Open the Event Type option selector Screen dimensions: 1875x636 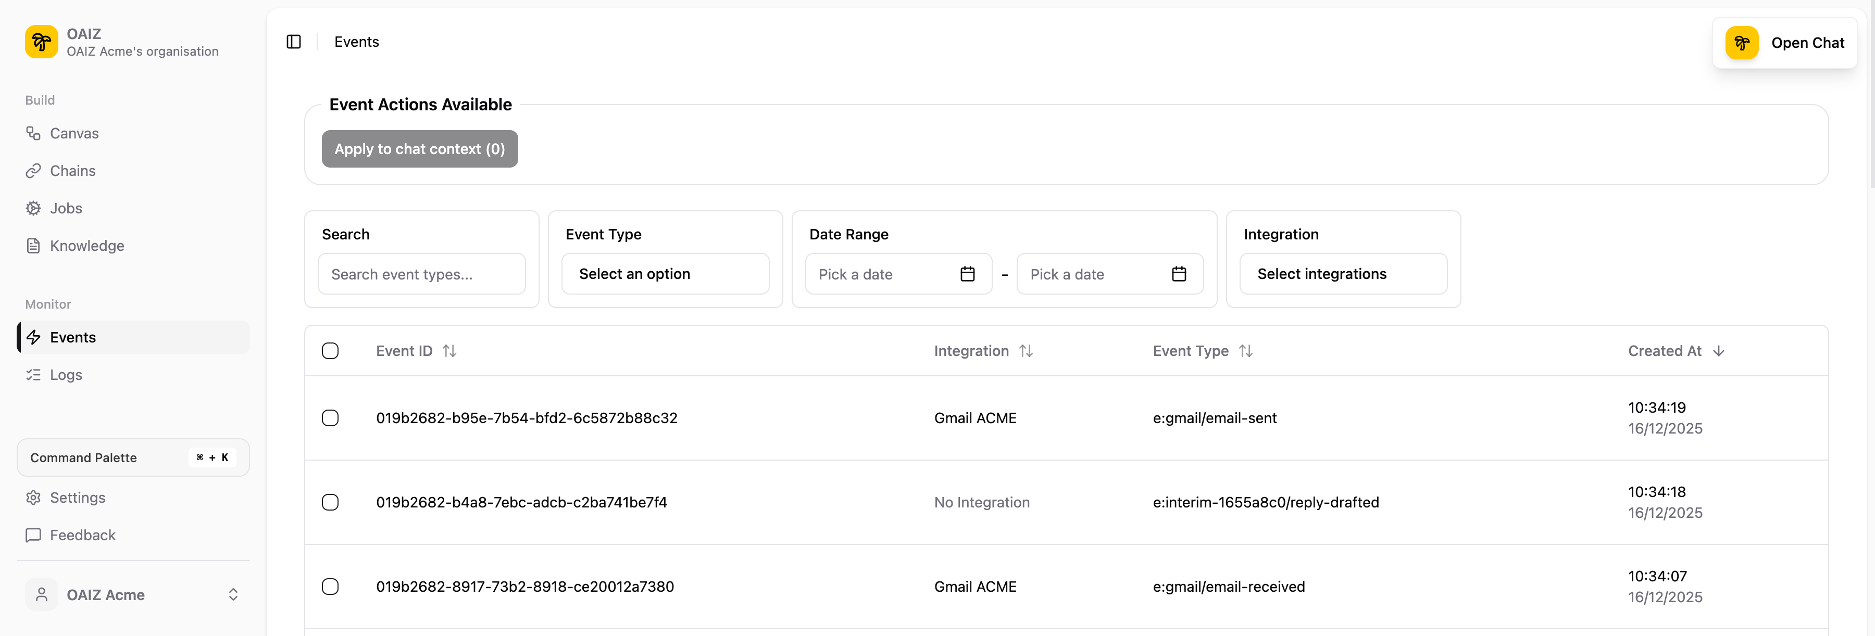point(665,274)
